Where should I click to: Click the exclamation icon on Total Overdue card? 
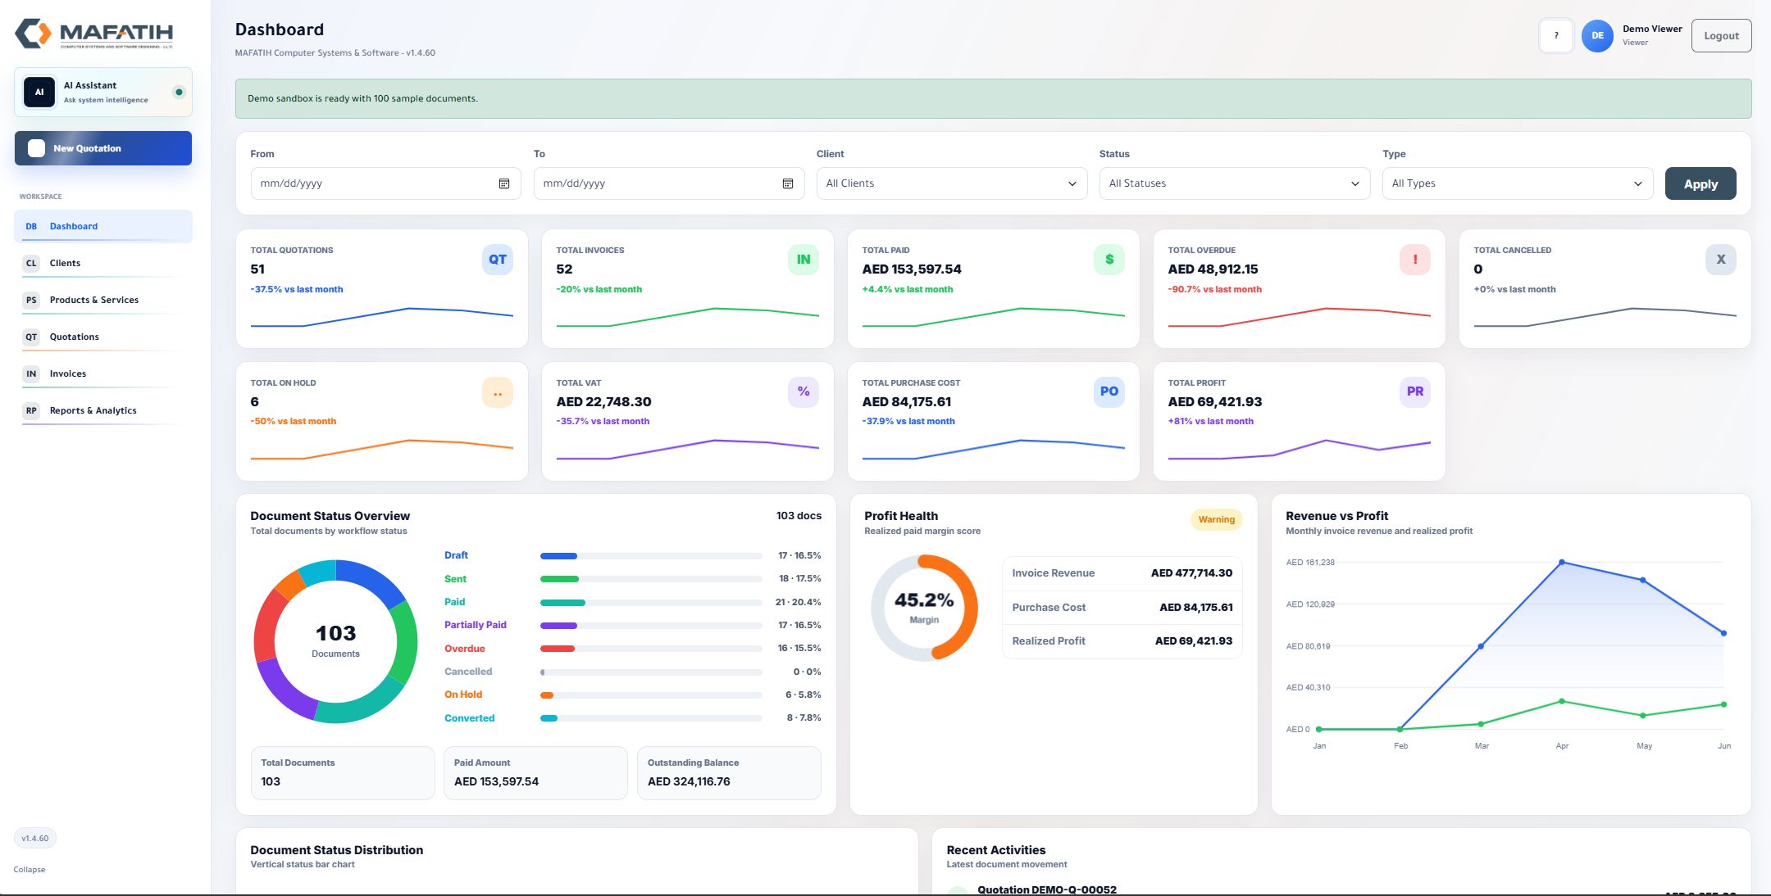[x=1415, y=260]
